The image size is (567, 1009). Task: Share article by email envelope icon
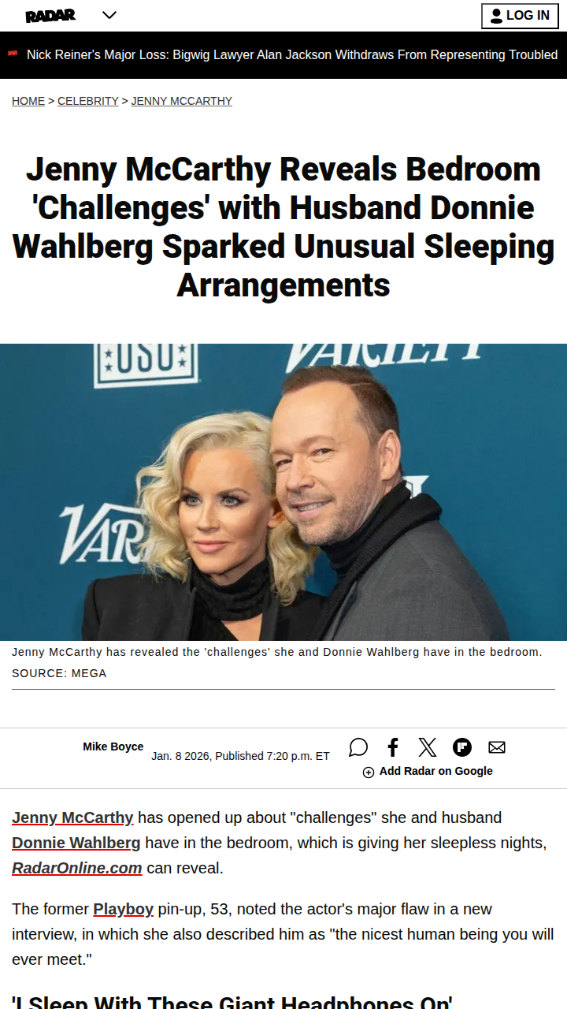(x=497, y=747)
